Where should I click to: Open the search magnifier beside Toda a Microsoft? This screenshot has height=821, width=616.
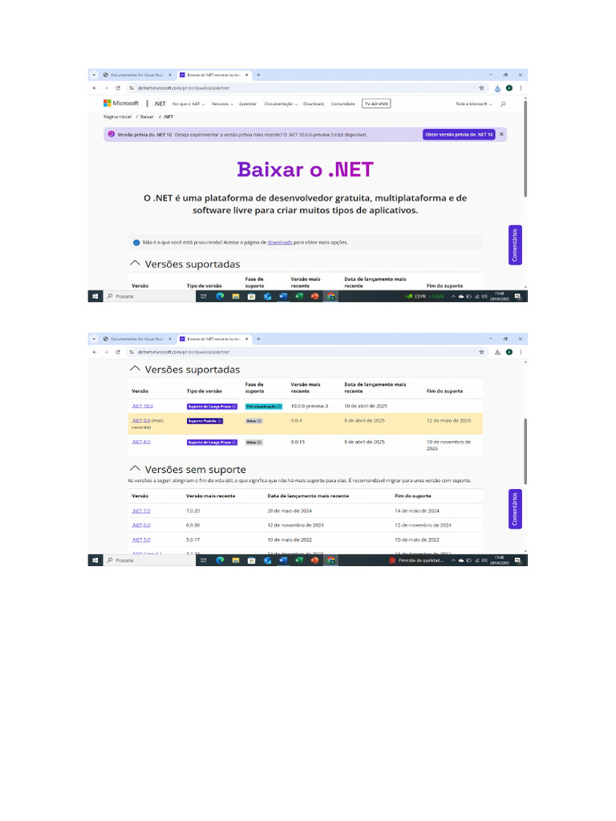pos(503,104)
